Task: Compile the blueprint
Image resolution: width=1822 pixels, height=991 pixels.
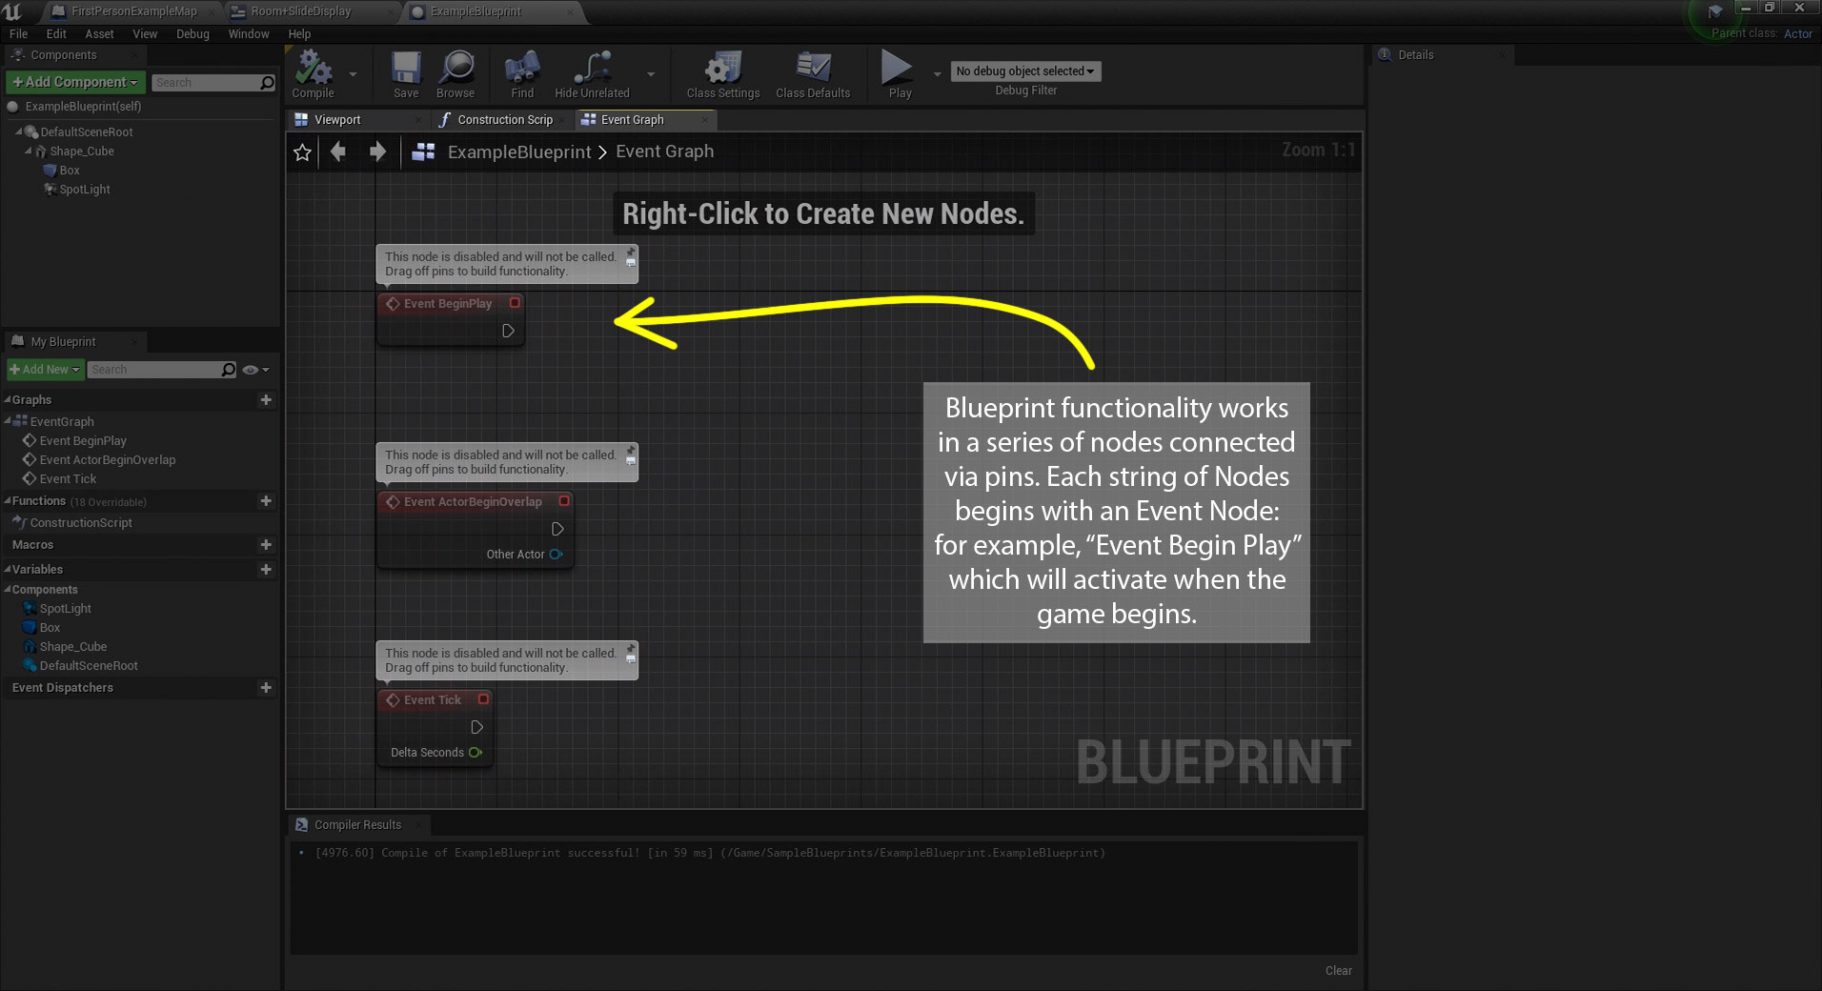Action: pos(313,74)
